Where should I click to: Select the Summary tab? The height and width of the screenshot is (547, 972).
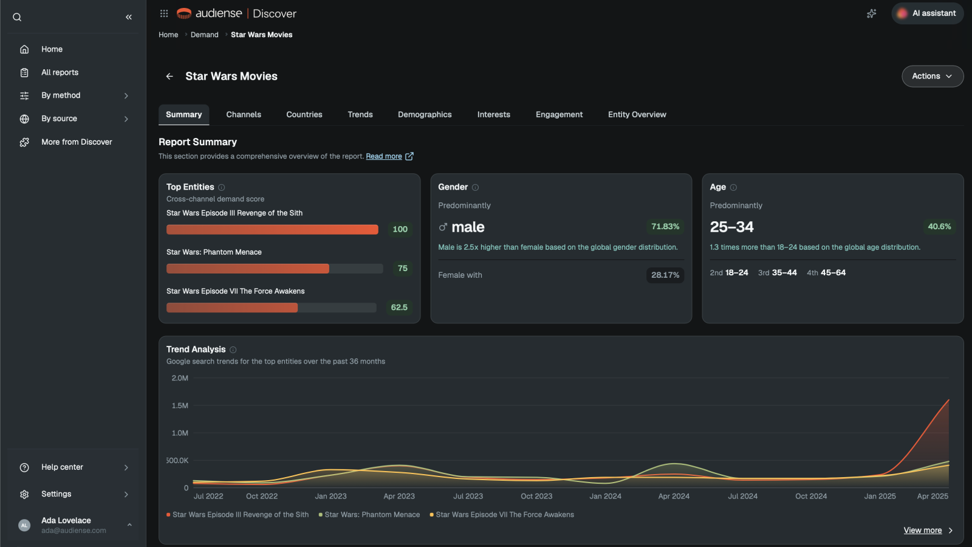pos(184,114)
